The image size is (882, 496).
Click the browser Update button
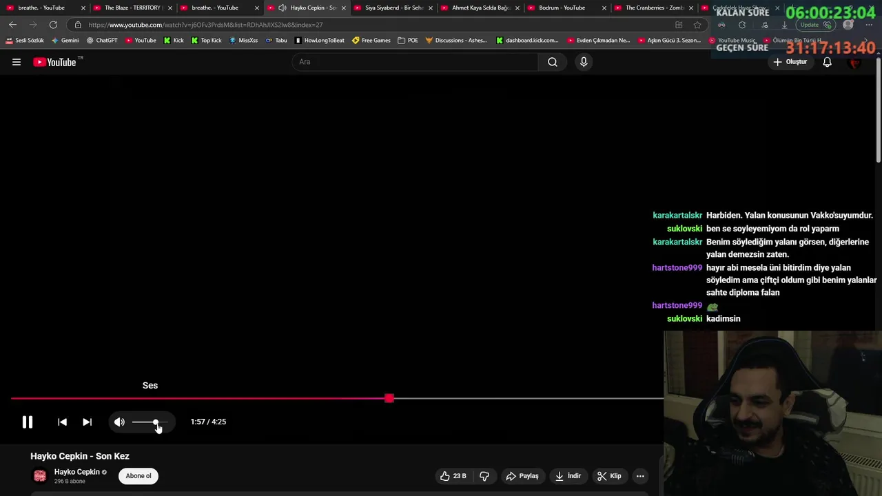pos(815,25)
